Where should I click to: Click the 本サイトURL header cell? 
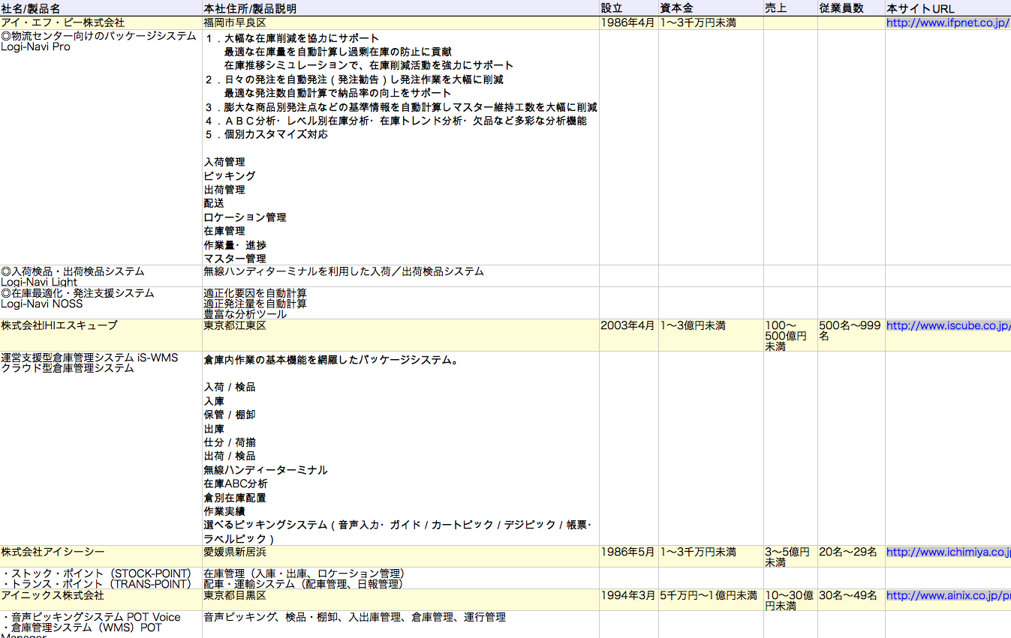pyautogui.click(x=948, y=8)
